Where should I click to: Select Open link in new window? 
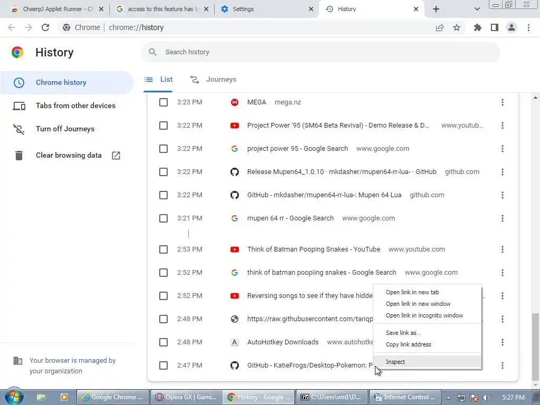427,304
